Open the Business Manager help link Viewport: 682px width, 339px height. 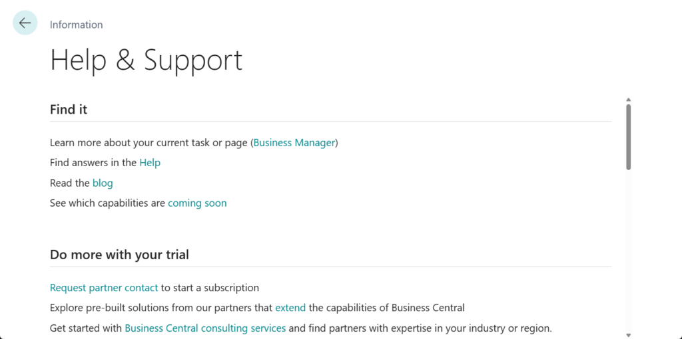pyautogui.click(x=294, y=142)
